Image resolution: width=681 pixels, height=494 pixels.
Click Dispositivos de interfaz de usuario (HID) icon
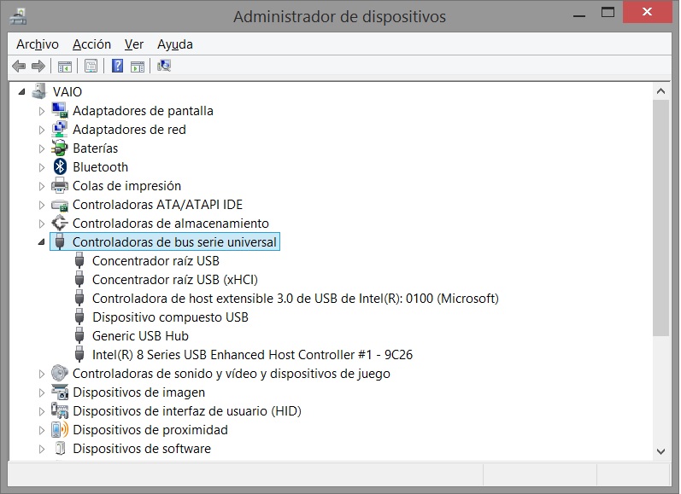point(60,410)
